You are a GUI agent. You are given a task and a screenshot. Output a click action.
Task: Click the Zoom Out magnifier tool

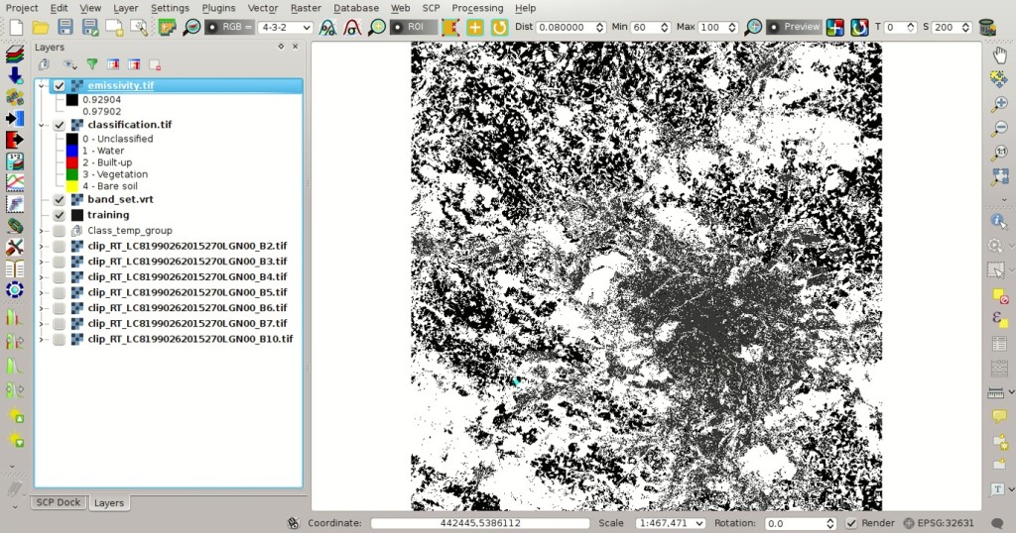1000,128
